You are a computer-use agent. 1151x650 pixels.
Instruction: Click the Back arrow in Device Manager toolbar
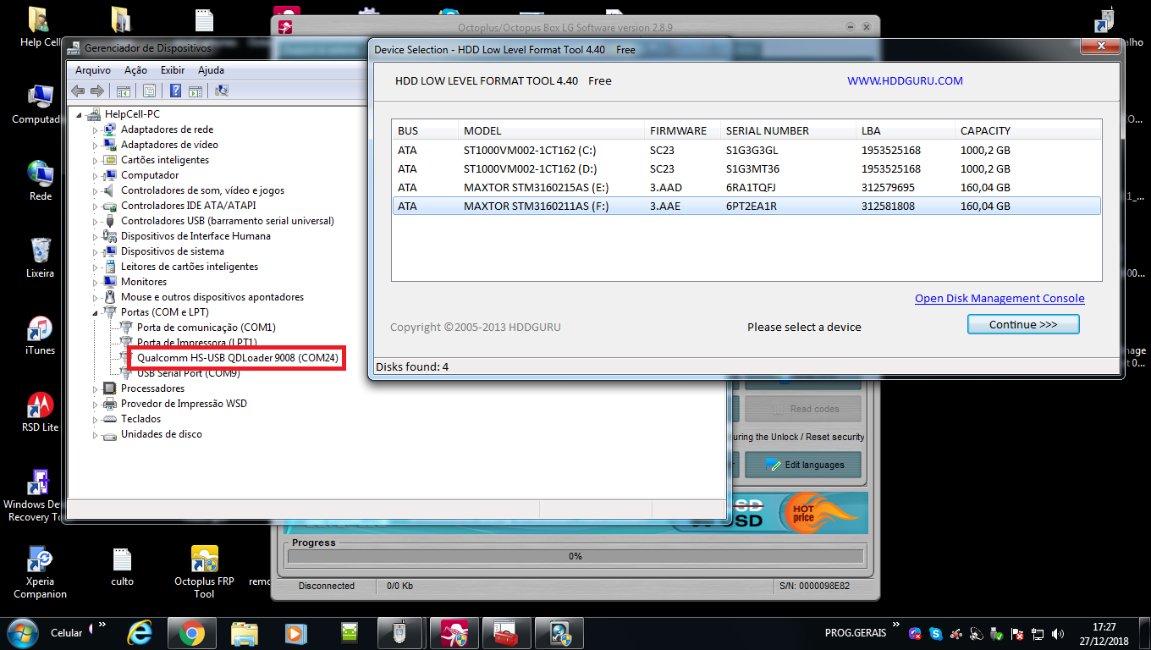(78, 91)
